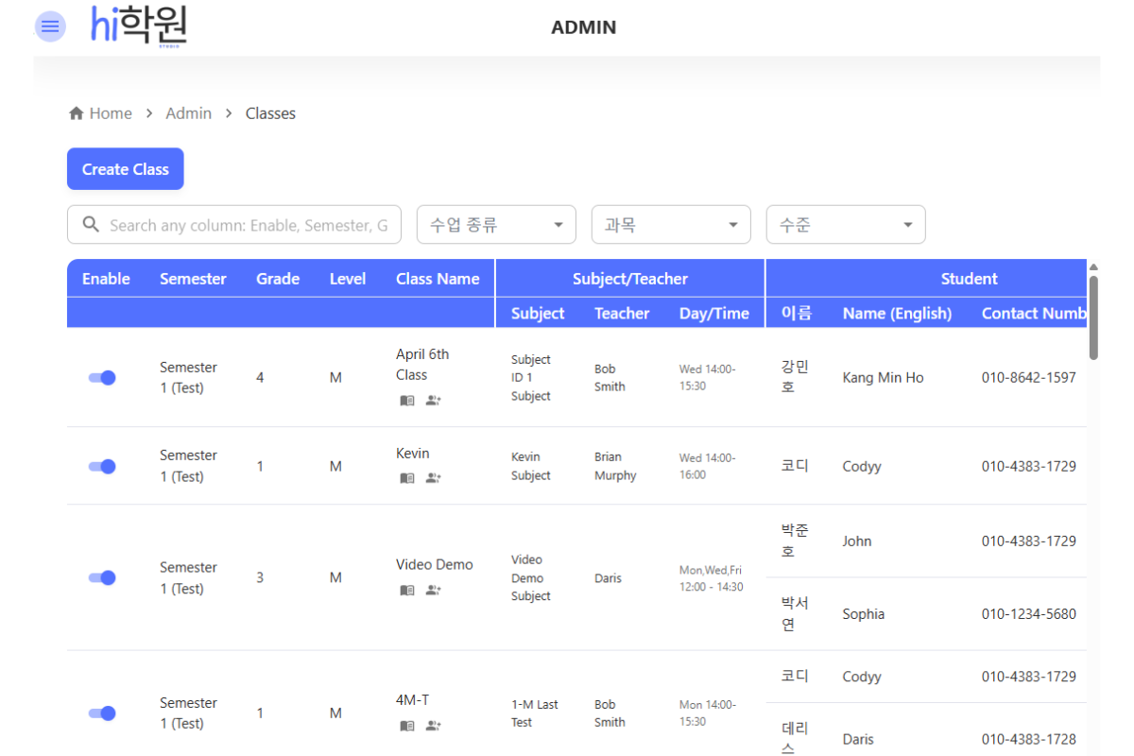
Task: Open the book icon for 4M-T class
Action: coord(406,725)
